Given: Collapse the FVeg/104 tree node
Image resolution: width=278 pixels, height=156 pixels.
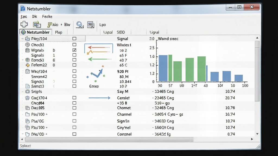Looking at the screenshot, I should click(23, 38).
